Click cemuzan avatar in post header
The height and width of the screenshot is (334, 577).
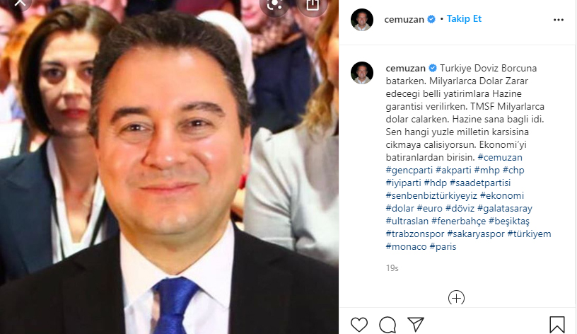[362, 20]
